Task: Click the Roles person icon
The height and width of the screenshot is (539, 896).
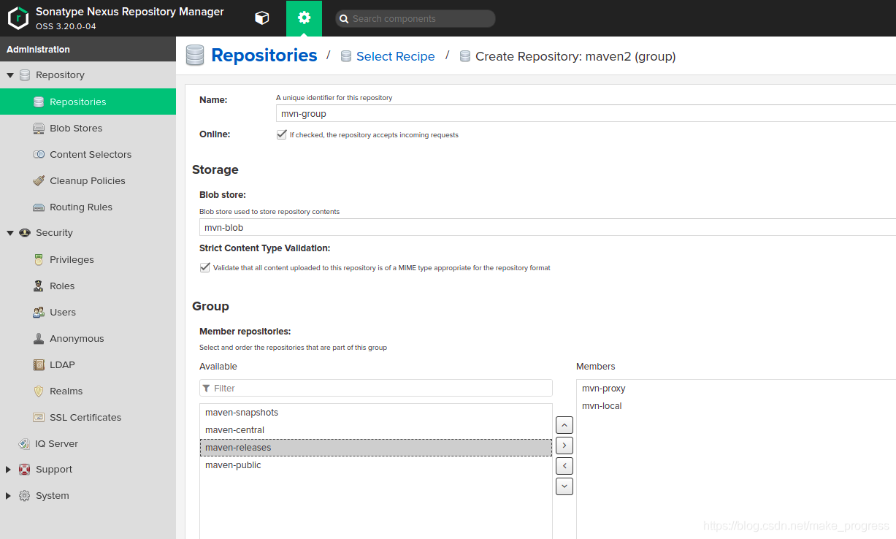Action: click(39, 286)
